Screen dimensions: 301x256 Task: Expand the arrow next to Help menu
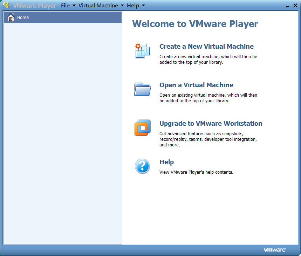pos(143,6)
